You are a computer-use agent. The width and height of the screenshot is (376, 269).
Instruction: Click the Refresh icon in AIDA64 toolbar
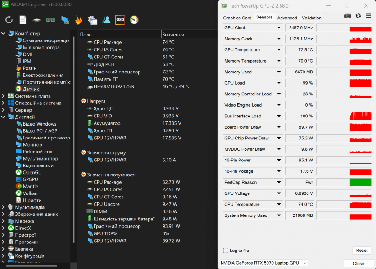pyautogui.click(x=9, y=20)
